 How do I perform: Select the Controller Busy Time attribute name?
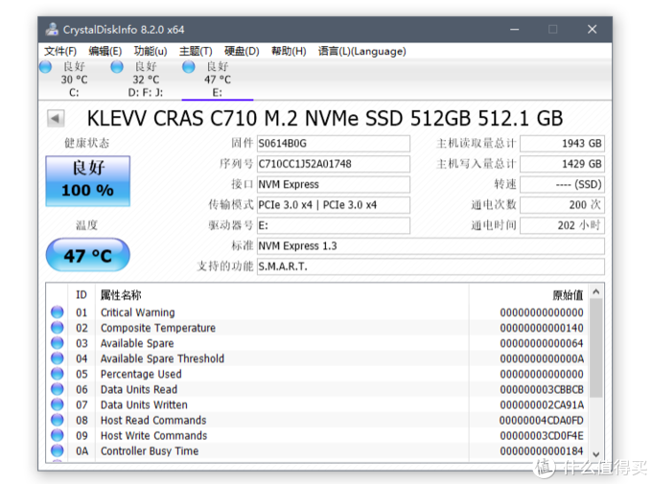(x=150, y=450)
